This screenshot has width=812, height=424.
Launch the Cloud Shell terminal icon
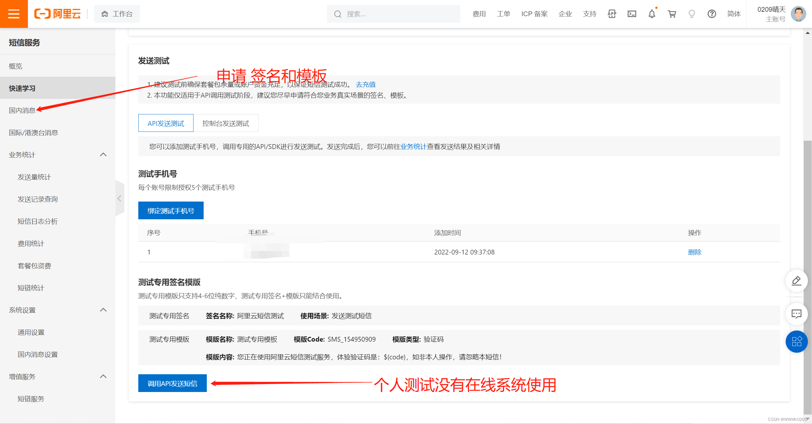pos(632,14)
